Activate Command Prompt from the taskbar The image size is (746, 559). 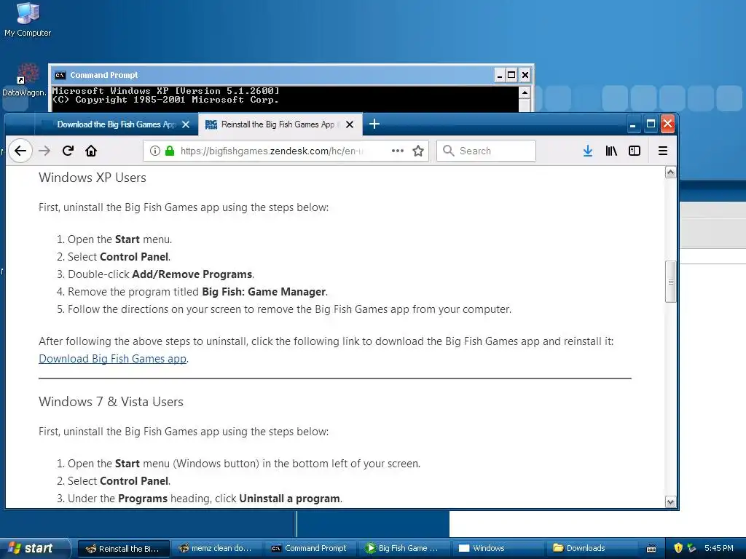tap(309, 549)
